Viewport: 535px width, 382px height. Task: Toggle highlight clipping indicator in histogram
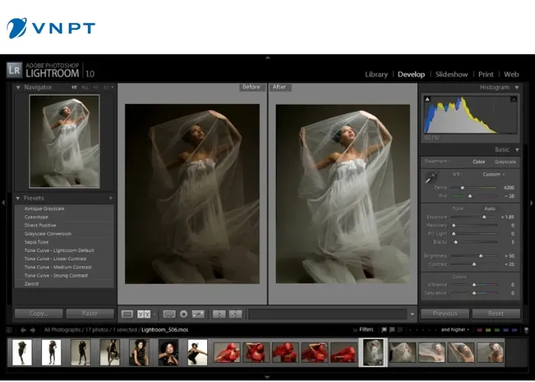click(514, 99)
